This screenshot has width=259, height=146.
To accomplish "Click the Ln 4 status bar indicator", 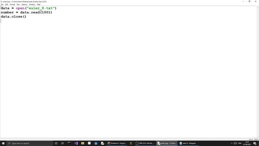I will [x=251, y=140].
